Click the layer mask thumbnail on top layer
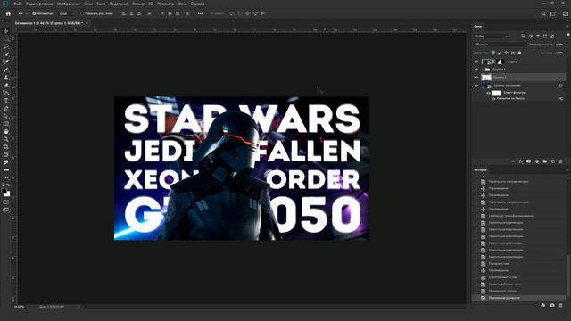 [500, 62]
